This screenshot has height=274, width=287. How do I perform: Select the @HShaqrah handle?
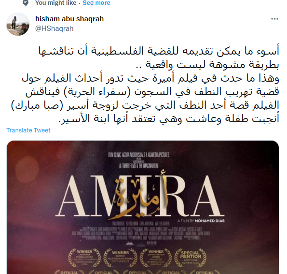point(54,29)
